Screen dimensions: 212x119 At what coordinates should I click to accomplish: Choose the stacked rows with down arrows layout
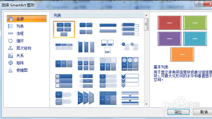point(130,98)
